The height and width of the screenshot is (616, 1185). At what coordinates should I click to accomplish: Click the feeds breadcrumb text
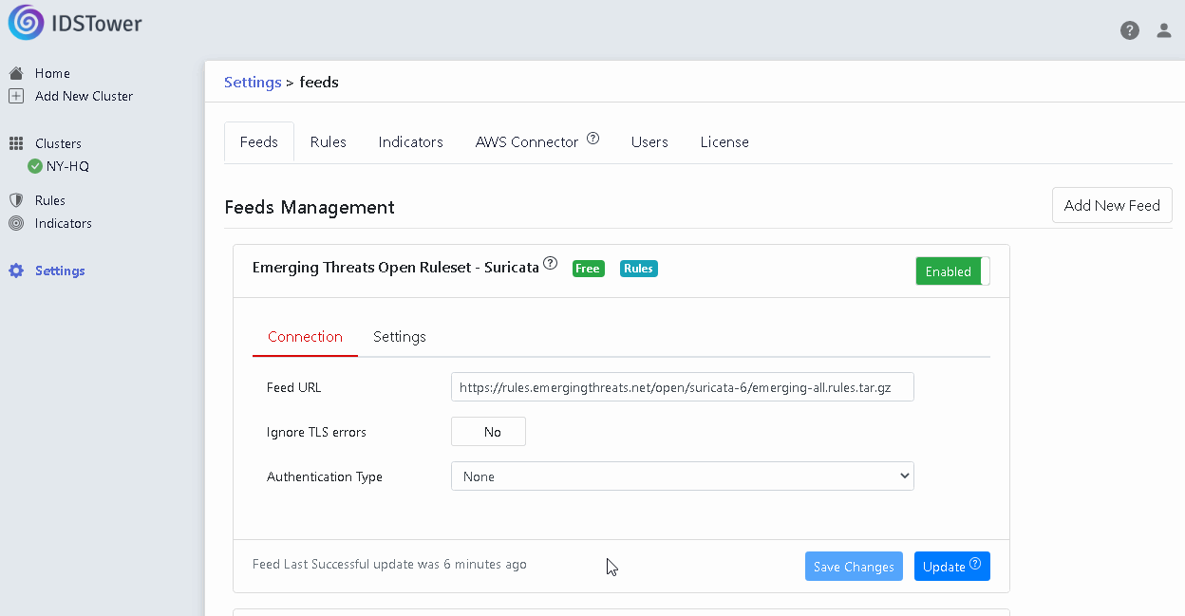tap(319, 82)
